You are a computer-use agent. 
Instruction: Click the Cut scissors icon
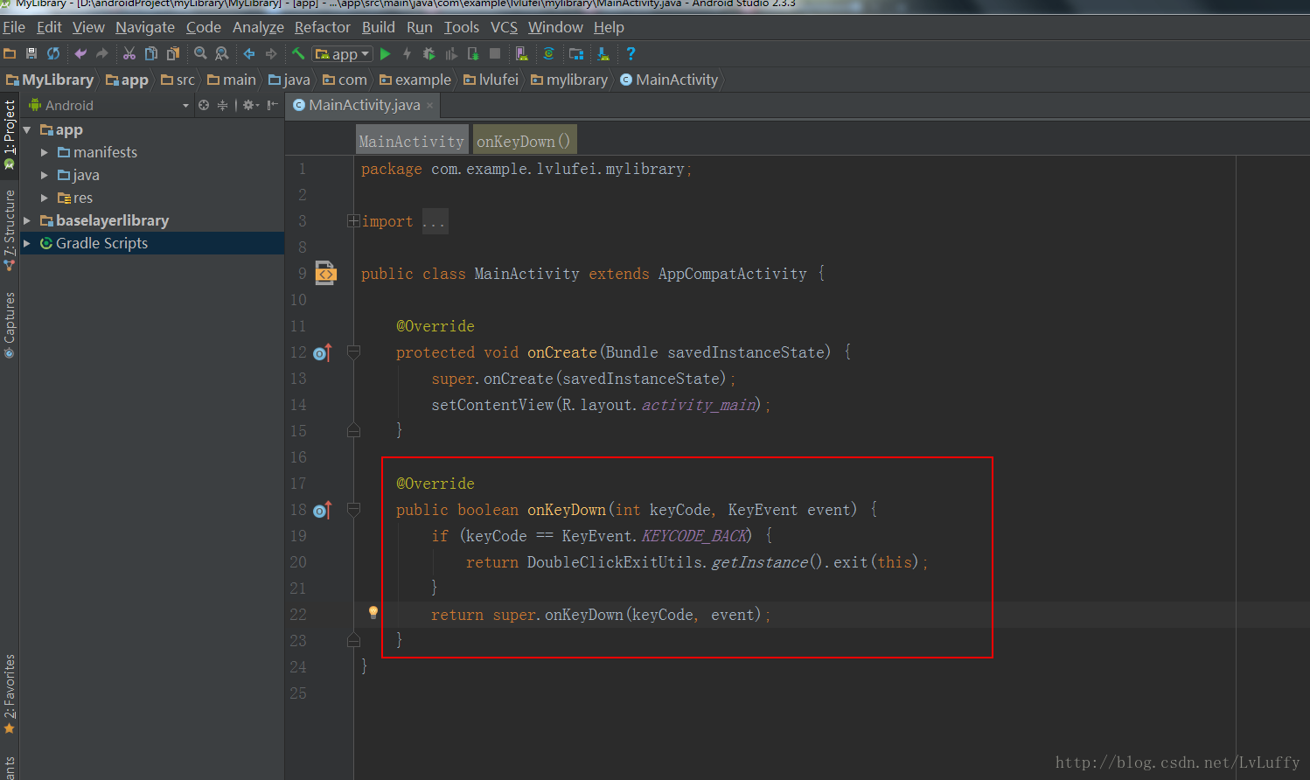pos(129,53)
